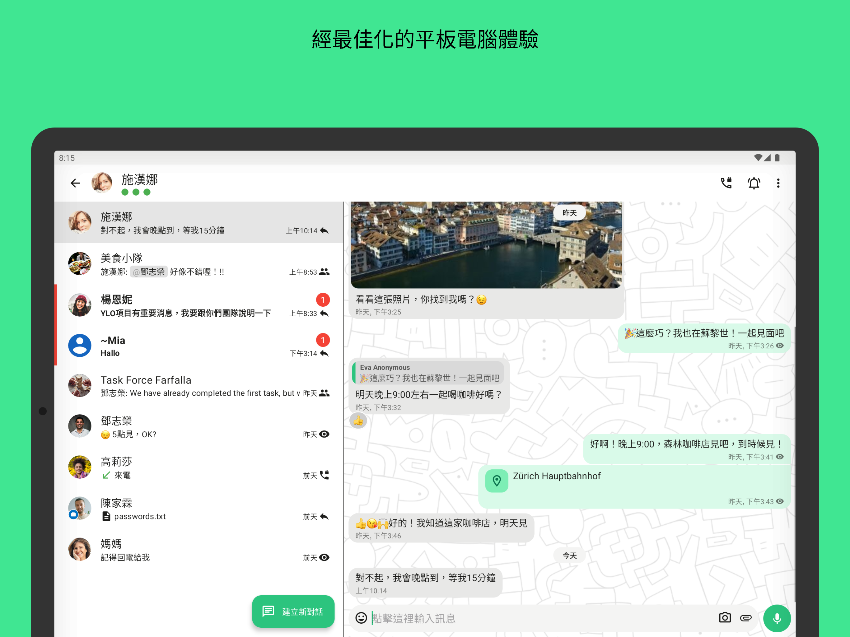Tap the 今天 date separator

[569, 556]
